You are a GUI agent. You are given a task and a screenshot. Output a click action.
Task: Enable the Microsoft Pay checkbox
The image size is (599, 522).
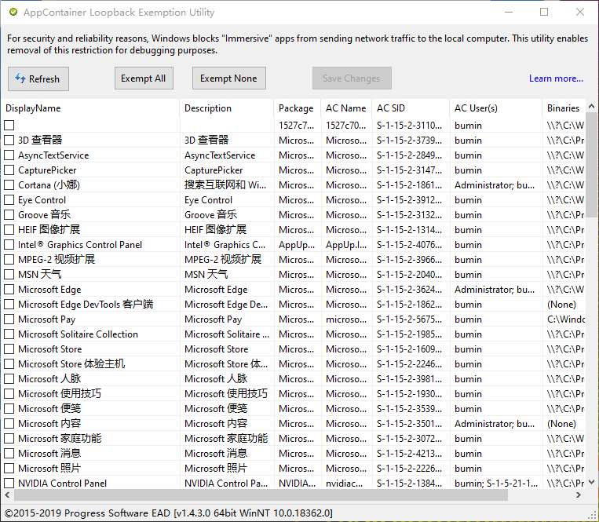(9, 319)
